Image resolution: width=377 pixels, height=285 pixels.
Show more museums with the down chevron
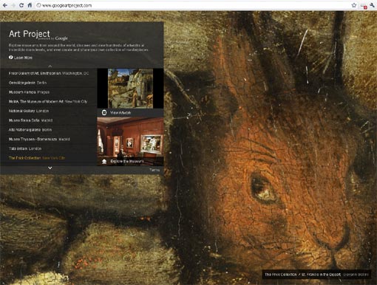click(x=50, y=168)
